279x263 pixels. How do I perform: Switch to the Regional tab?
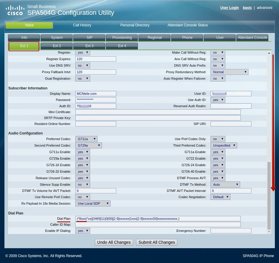(155, 38)
